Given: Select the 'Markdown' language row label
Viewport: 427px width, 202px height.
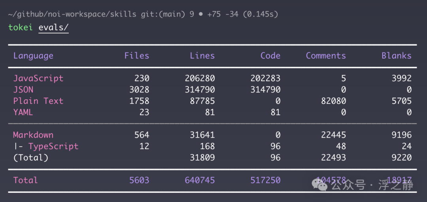Looking at the screenshot, I should 33,135.
